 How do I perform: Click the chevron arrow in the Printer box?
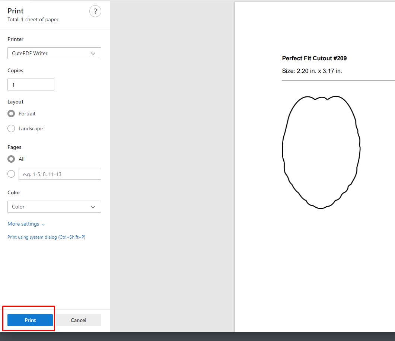click(93, 53)
